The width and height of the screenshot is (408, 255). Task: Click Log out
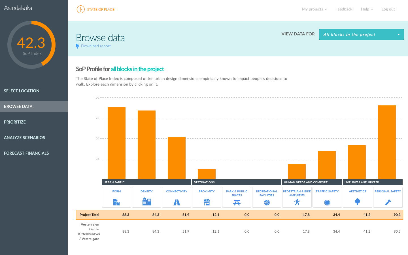coord(388,9)
